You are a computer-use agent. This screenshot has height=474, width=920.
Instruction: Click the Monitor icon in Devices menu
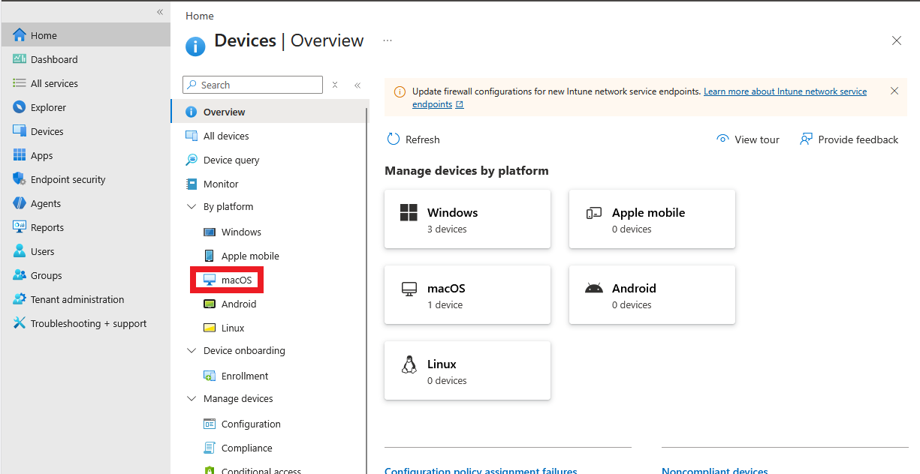(191, 184)
